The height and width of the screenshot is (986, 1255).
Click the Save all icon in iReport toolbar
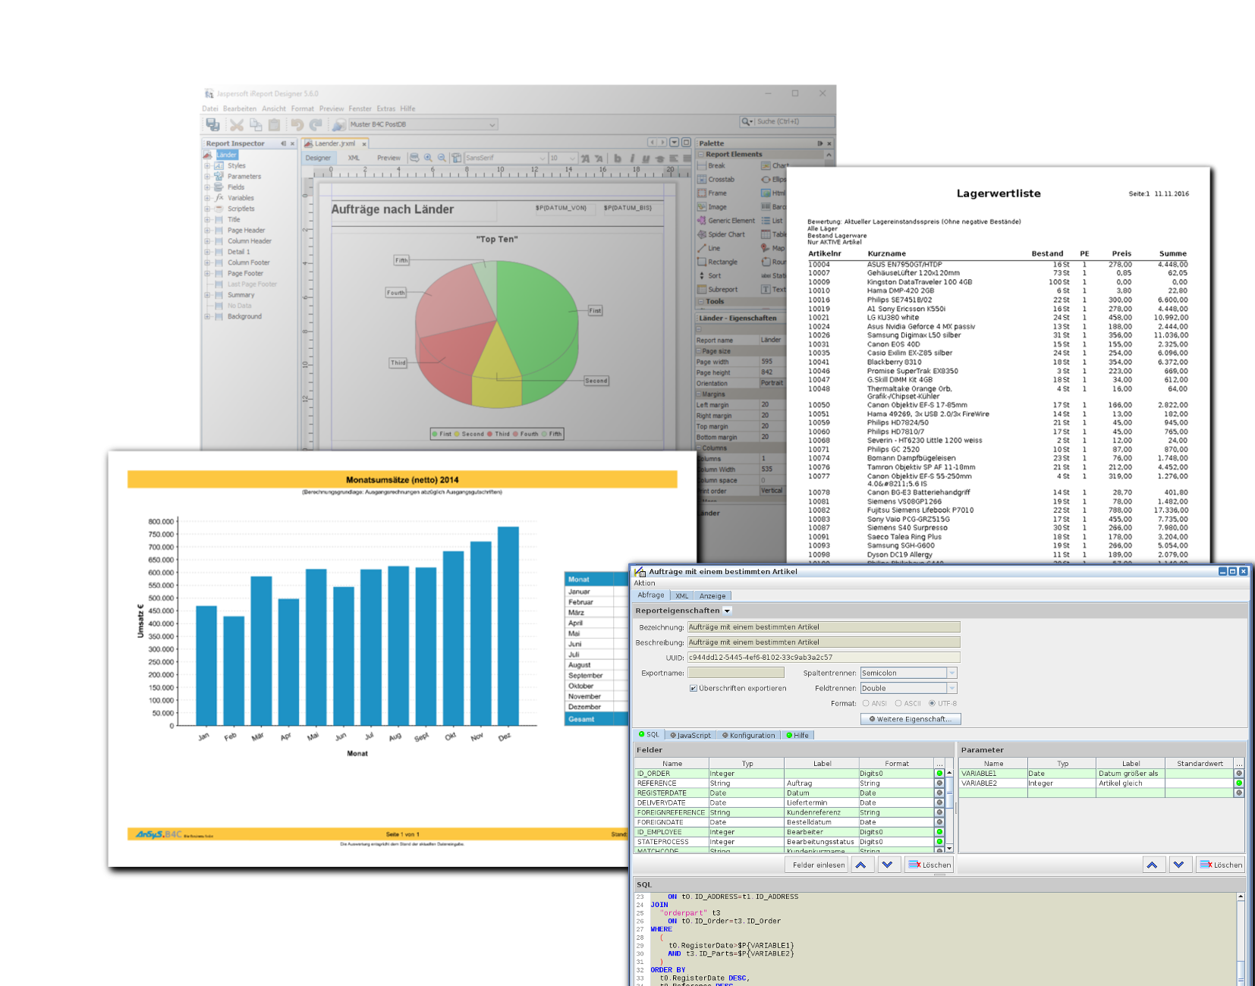212,124
